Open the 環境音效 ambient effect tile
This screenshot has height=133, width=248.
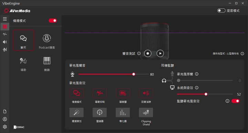coord(76,112)
